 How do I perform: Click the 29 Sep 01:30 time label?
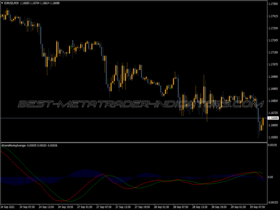coord(238,207)
